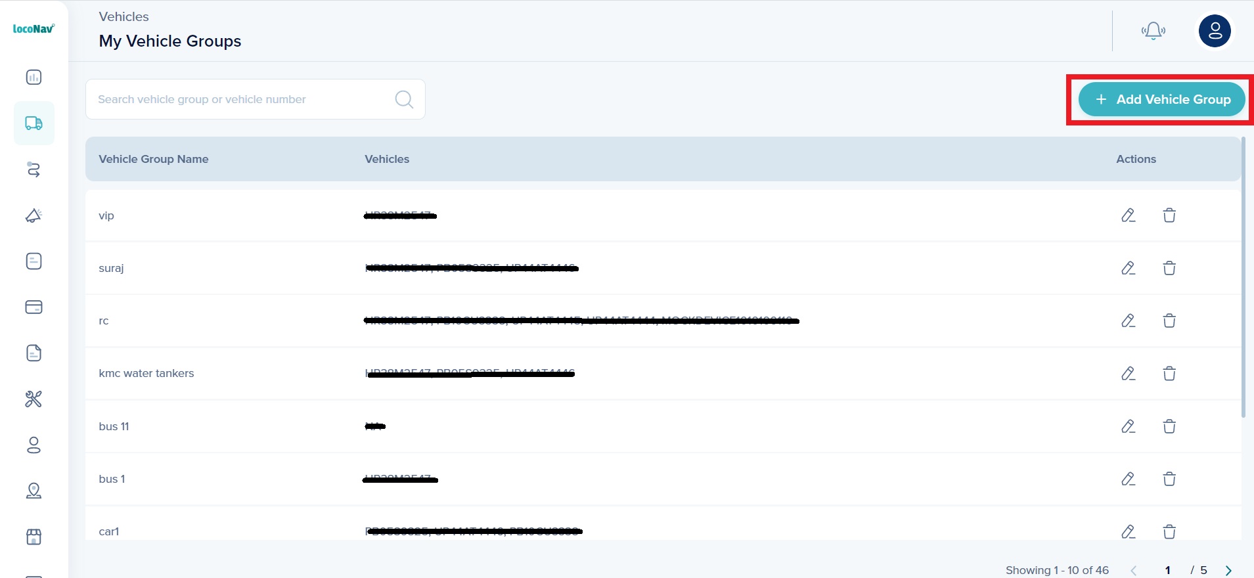Viewport: 1254px width, 578px height.
Task: Open the user profile avatar
Action: point(1215,31)
